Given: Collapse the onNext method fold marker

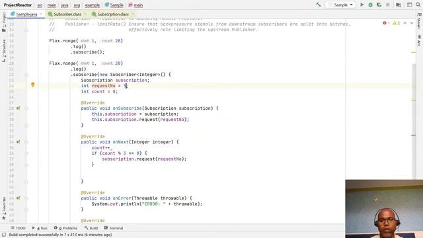Looking at the screenshot, I should click(26, 142).
